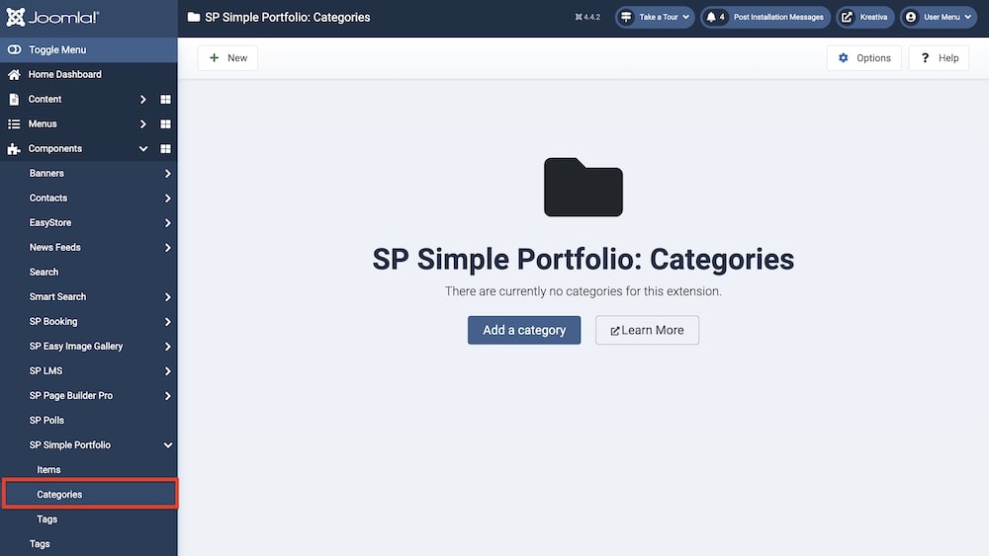Click the Add a category button
This screenshot has height=556, width=989.
point(524,330)
